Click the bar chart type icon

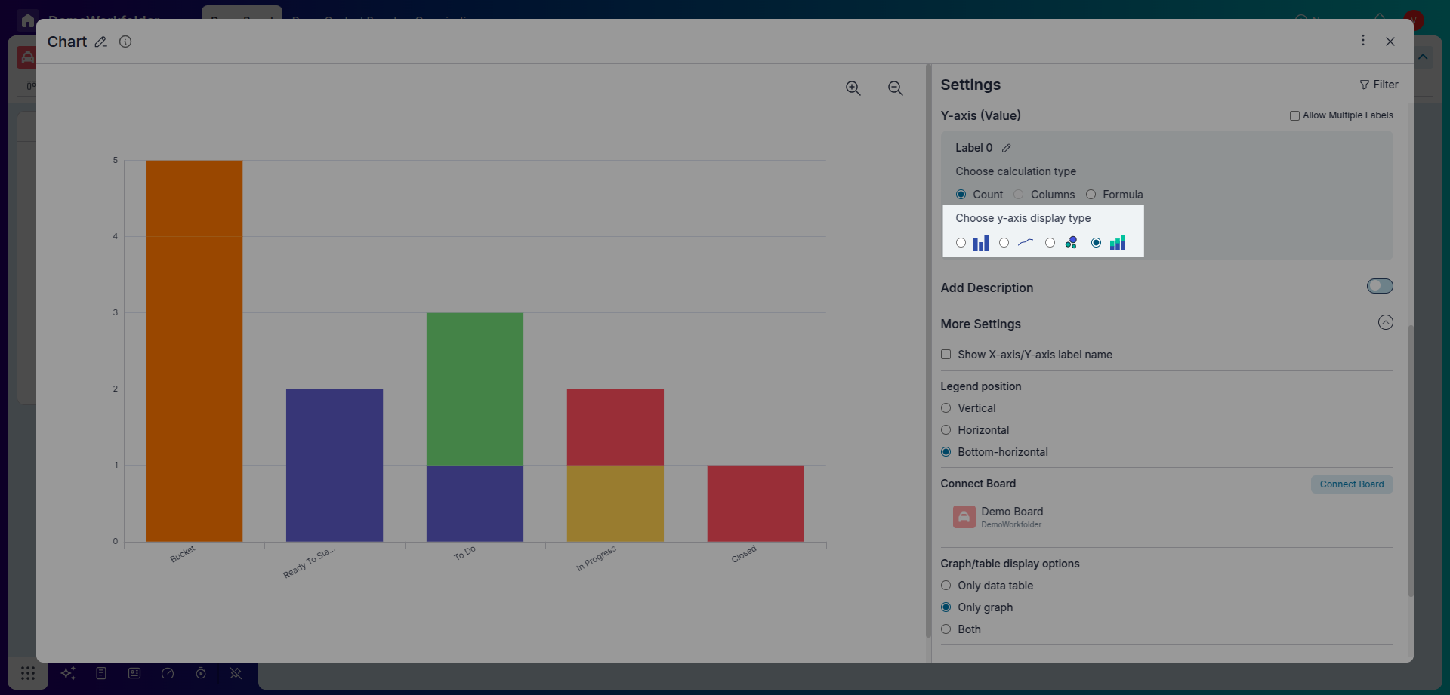[981, 243]
